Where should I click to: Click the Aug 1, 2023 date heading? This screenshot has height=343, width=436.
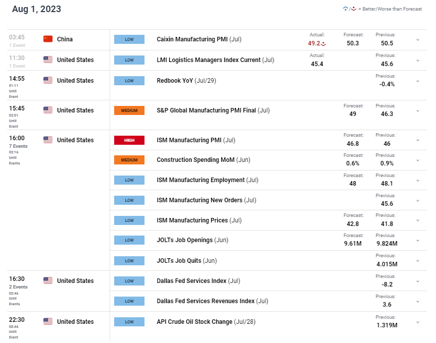click(36, 9)
